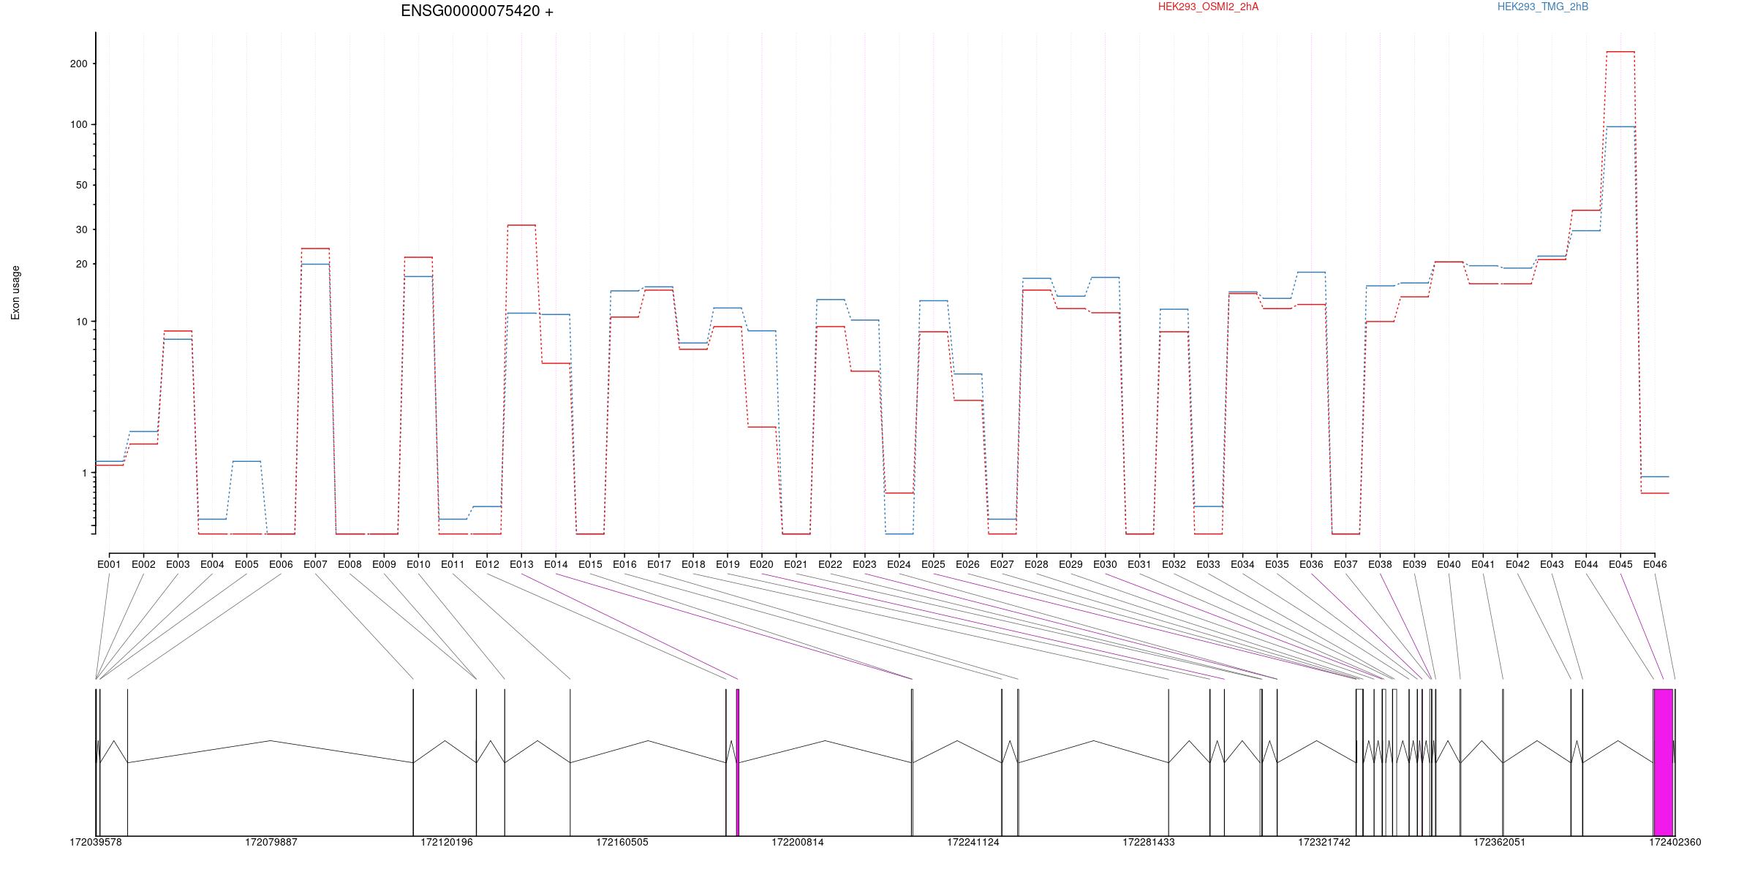The image size is (1755, 877).
Task: Click the exon label E014
Action: [556, 564]
